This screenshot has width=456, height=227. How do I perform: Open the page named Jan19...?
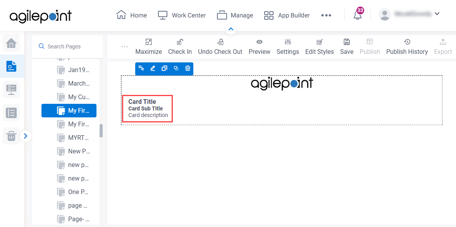pos(73,70)
